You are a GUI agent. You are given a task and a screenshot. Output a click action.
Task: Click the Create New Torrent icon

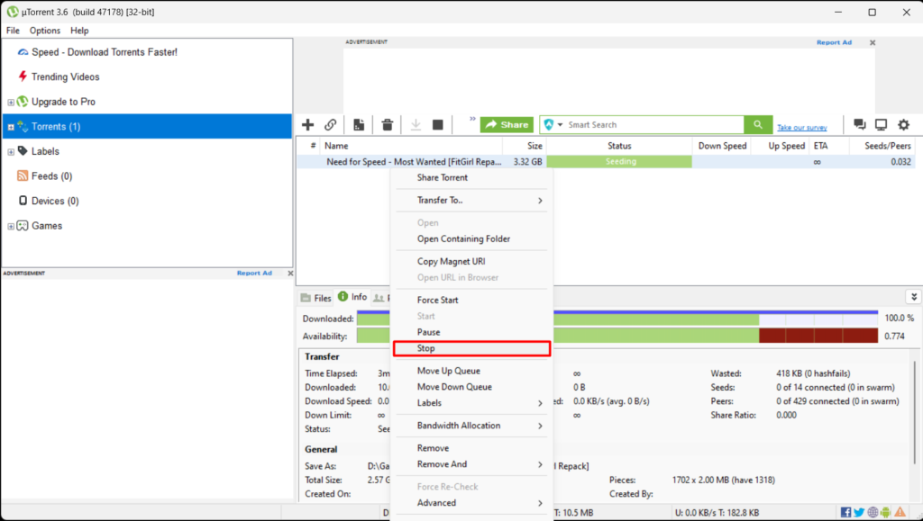click(x=359, y=125)
